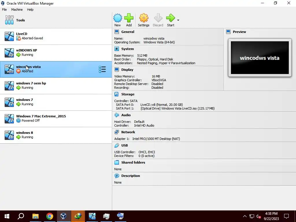Open the Tools entry in the sidebar

[x=56, y=20]
